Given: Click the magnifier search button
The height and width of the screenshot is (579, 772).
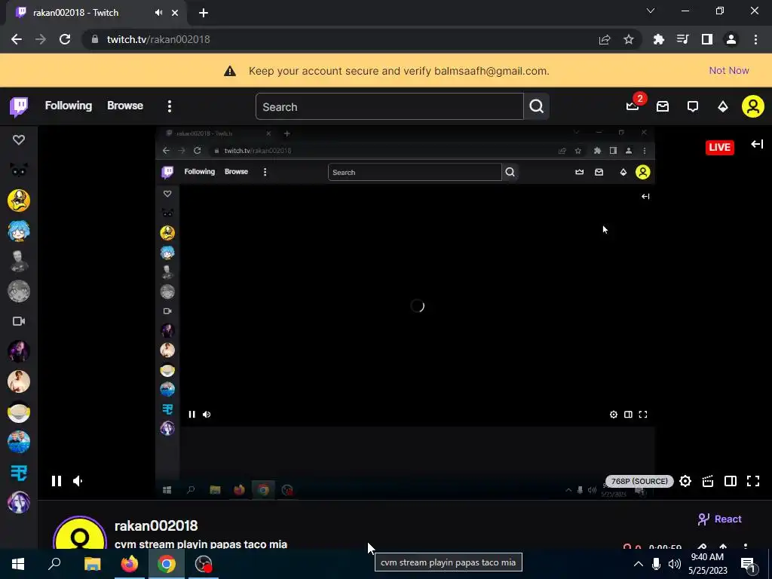Looking at the screenshot, I should coord(537,106).
